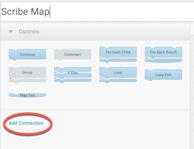Click plus icon on For Each Result block

pyautogui.click(x=147, y=58)
